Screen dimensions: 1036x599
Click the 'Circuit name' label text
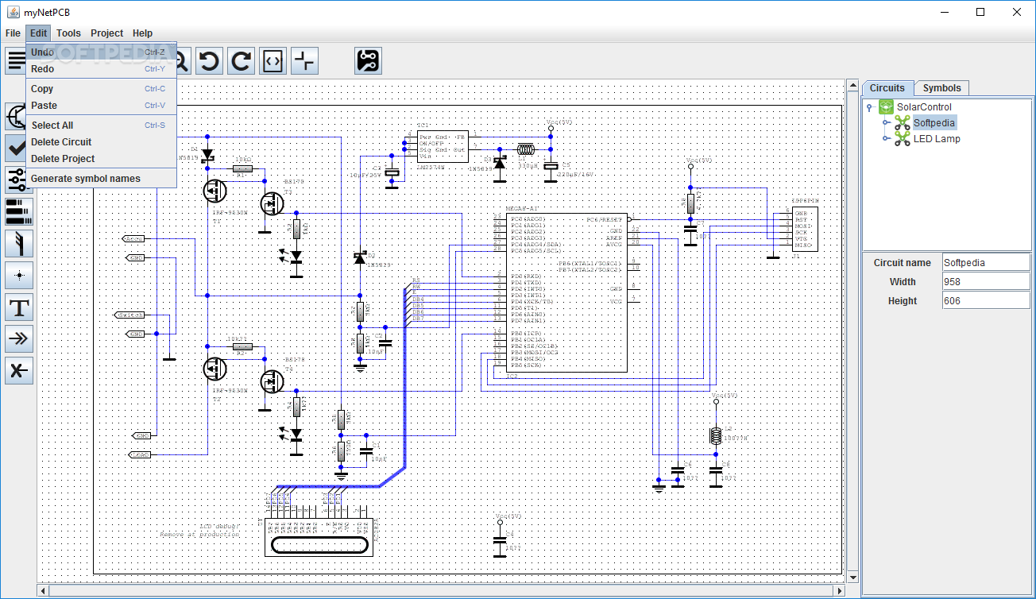click(902, 263)
